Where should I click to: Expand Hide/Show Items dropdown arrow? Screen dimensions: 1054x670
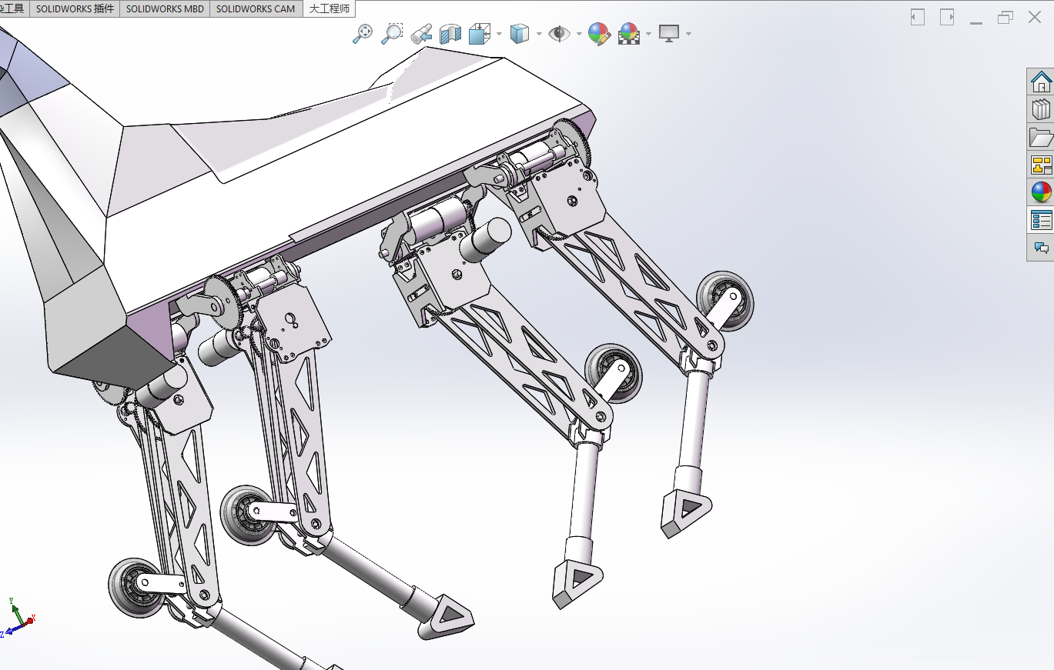pos(577,34)
